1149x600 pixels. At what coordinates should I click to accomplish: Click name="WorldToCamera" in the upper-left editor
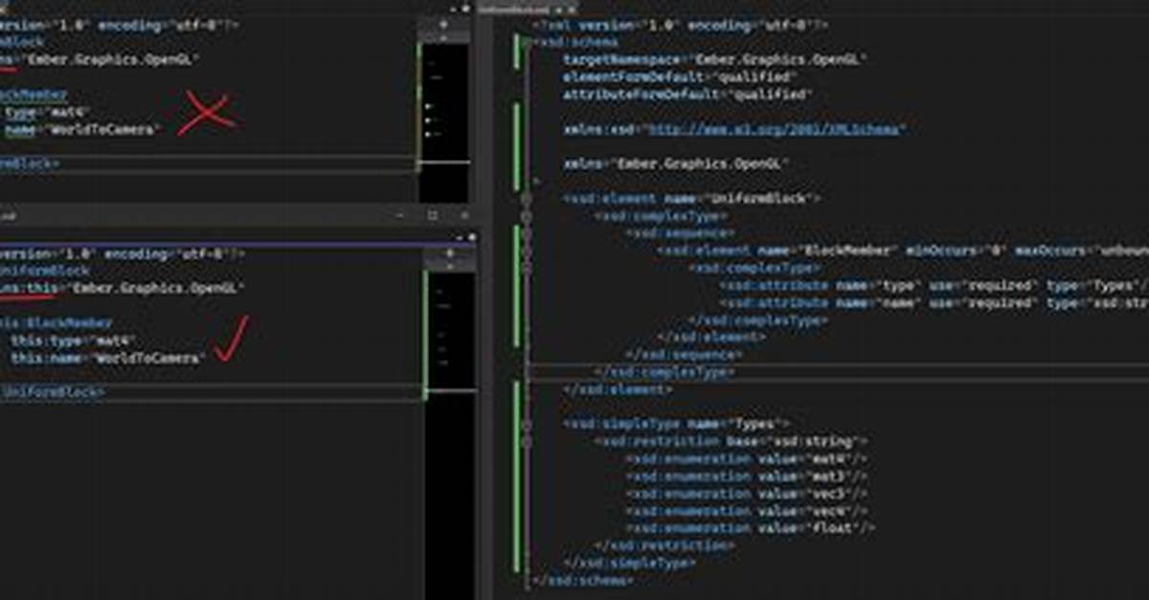[81, 129]
